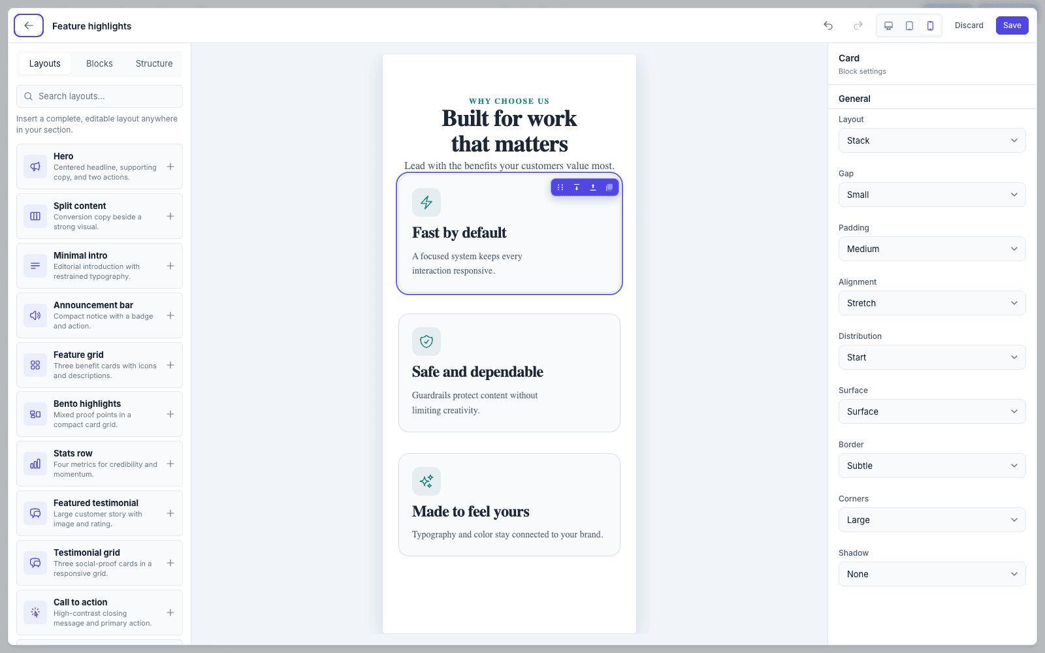
Task: Move selected card down
Action: coord(577,187)
